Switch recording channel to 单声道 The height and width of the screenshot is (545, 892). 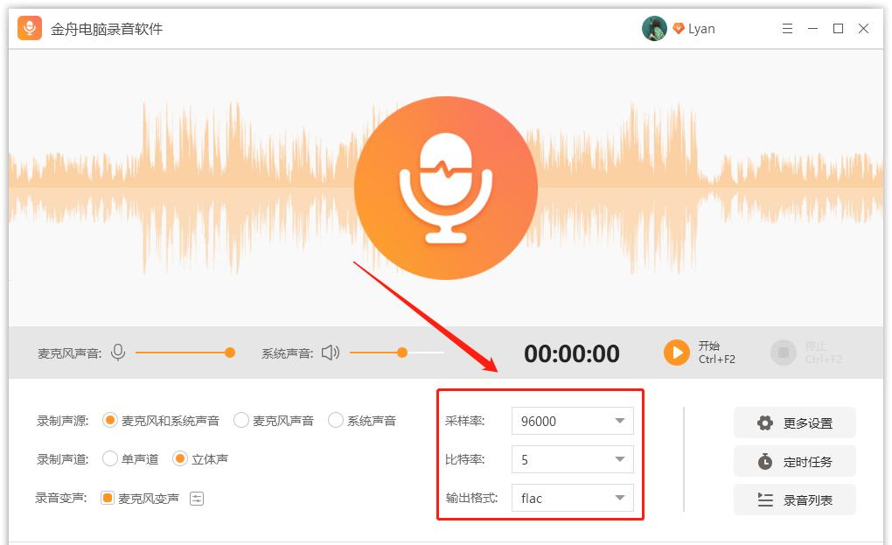(110, 458)
